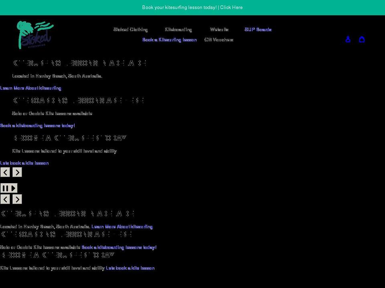Image resolution: width=385 pixels, height=288 pixels.
Task: Pause the rotating slideshow
Action: (6, 188)
